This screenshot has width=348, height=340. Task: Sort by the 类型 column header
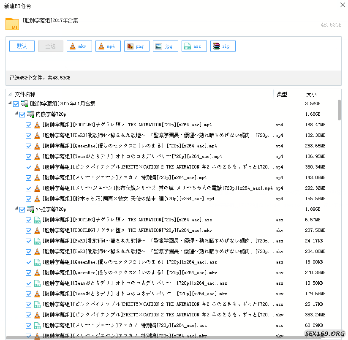[x=282, y=94]
